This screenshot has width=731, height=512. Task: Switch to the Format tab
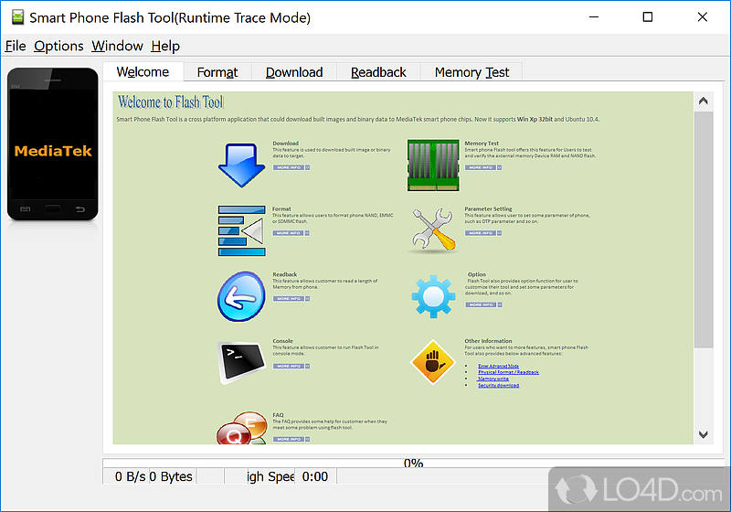coord(217,72)
